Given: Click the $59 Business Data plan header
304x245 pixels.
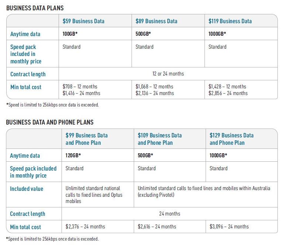Looking at the screenshot, I should 83,21.
